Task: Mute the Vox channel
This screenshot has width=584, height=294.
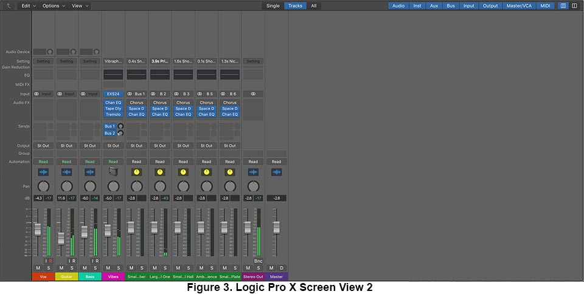Action: click(38, 268)
